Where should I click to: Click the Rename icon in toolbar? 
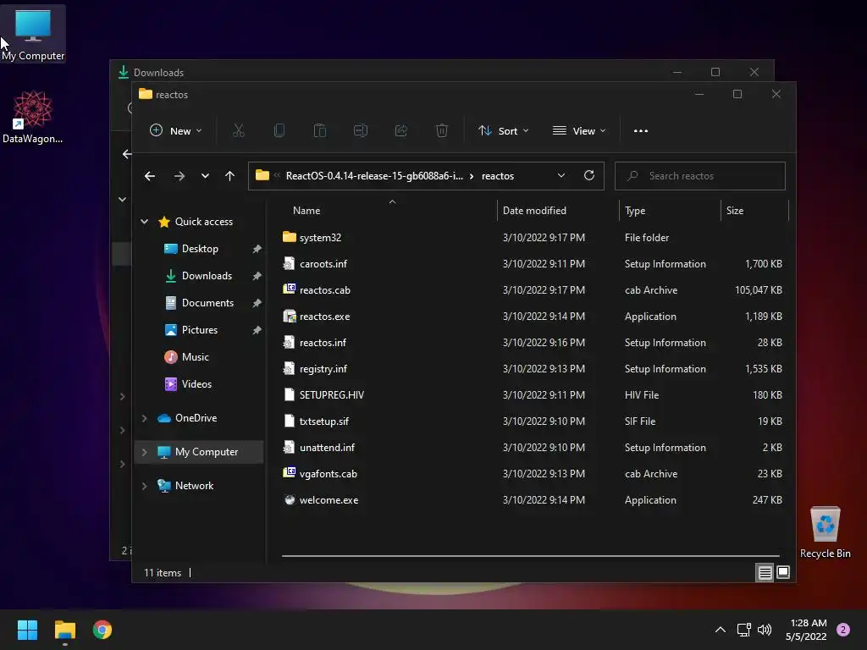[x=361, y=131]
